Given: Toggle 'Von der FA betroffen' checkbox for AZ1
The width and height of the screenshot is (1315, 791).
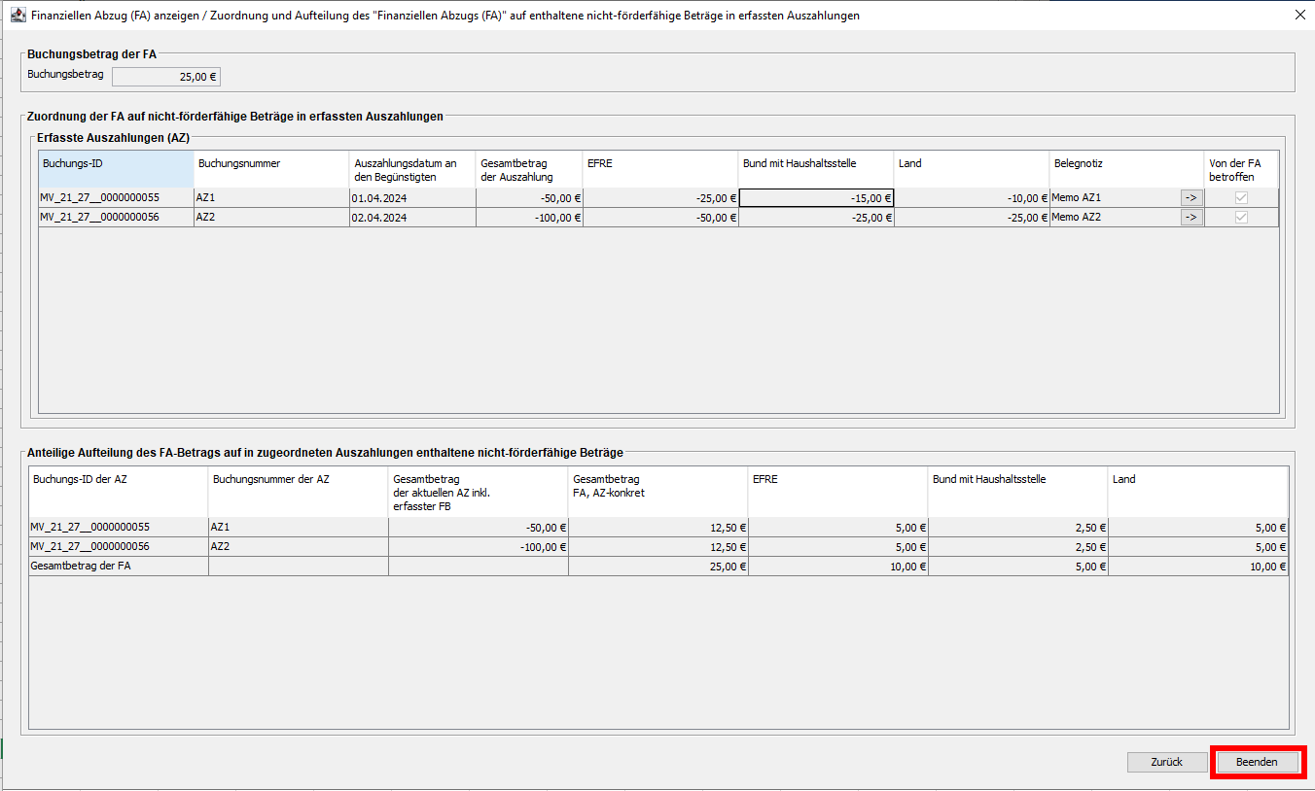Looking at the screenshot, I should tap(1241, 197).
